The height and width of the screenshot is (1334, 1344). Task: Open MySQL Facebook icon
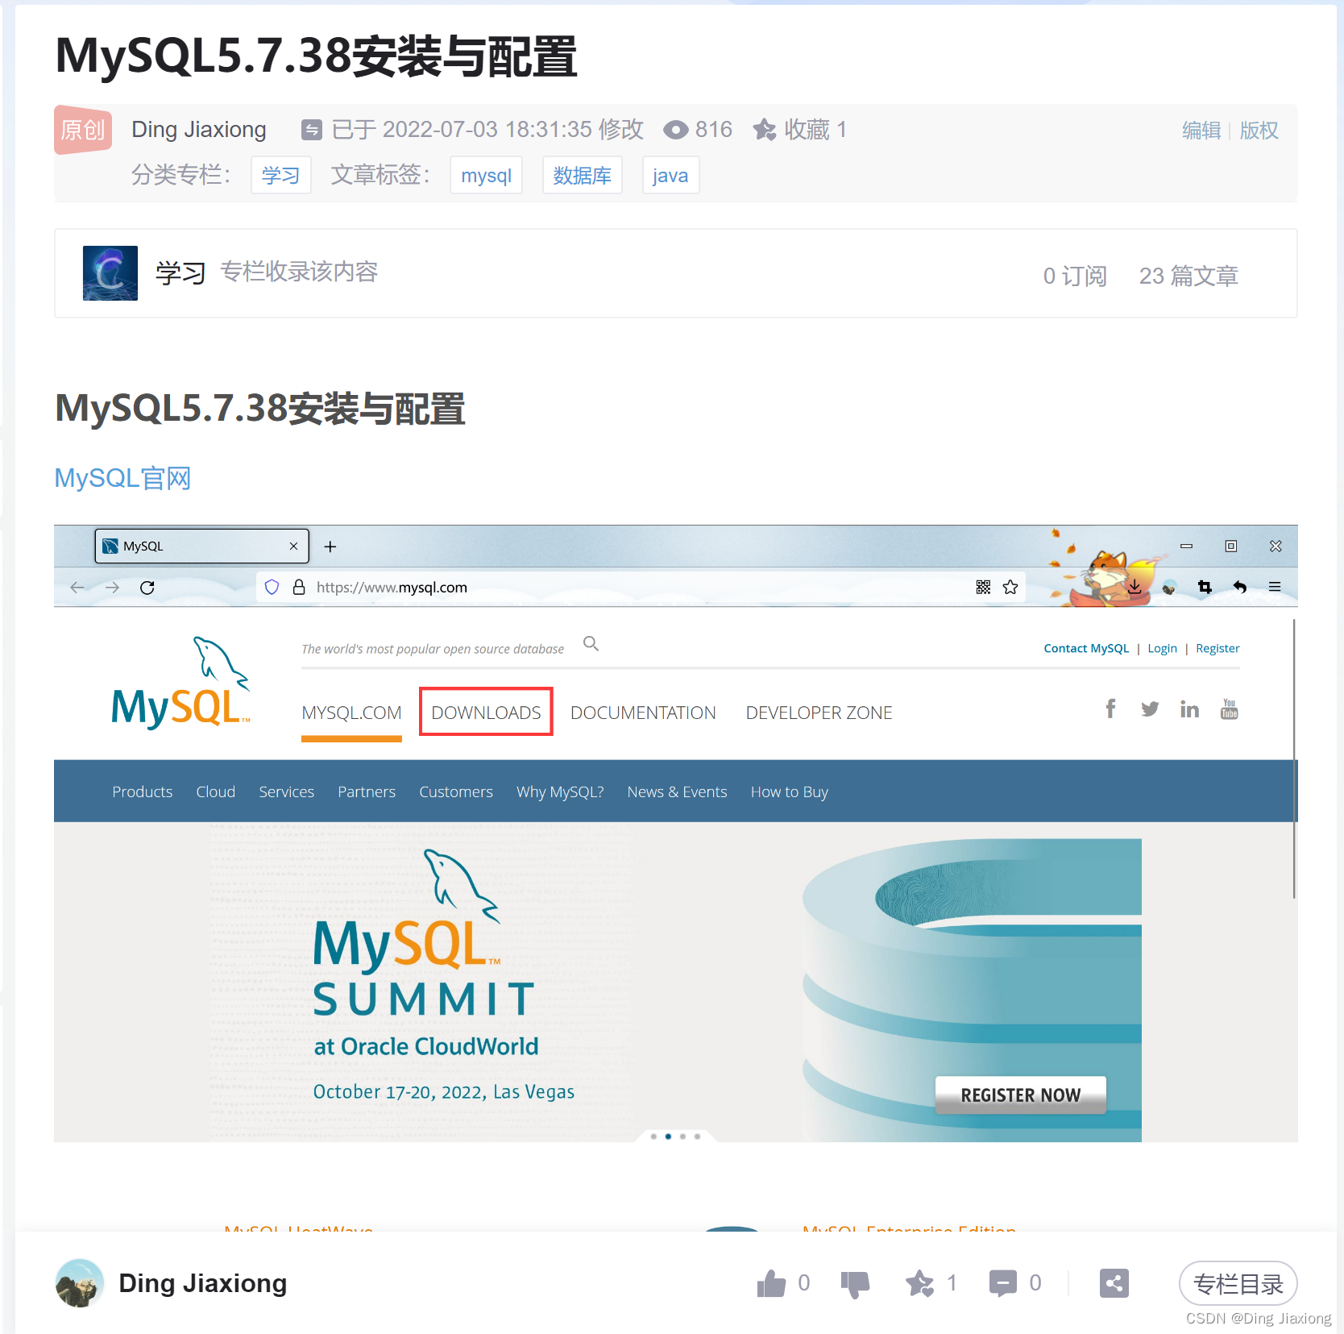(x=1110, y=709)
